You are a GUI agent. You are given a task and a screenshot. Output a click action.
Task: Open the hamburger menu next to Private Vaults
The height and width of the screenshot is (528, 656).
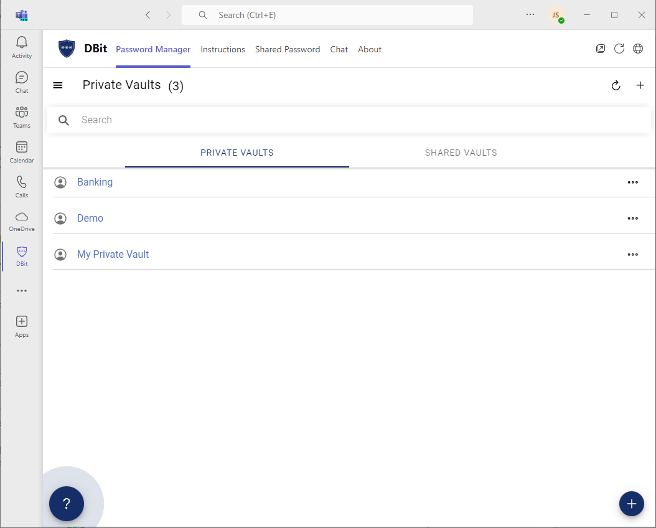point(58,85)
